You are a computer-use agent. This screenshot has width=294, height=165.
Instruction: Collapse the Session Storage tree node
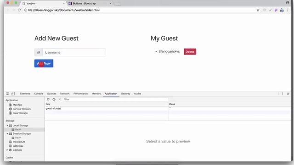[7, 134]
